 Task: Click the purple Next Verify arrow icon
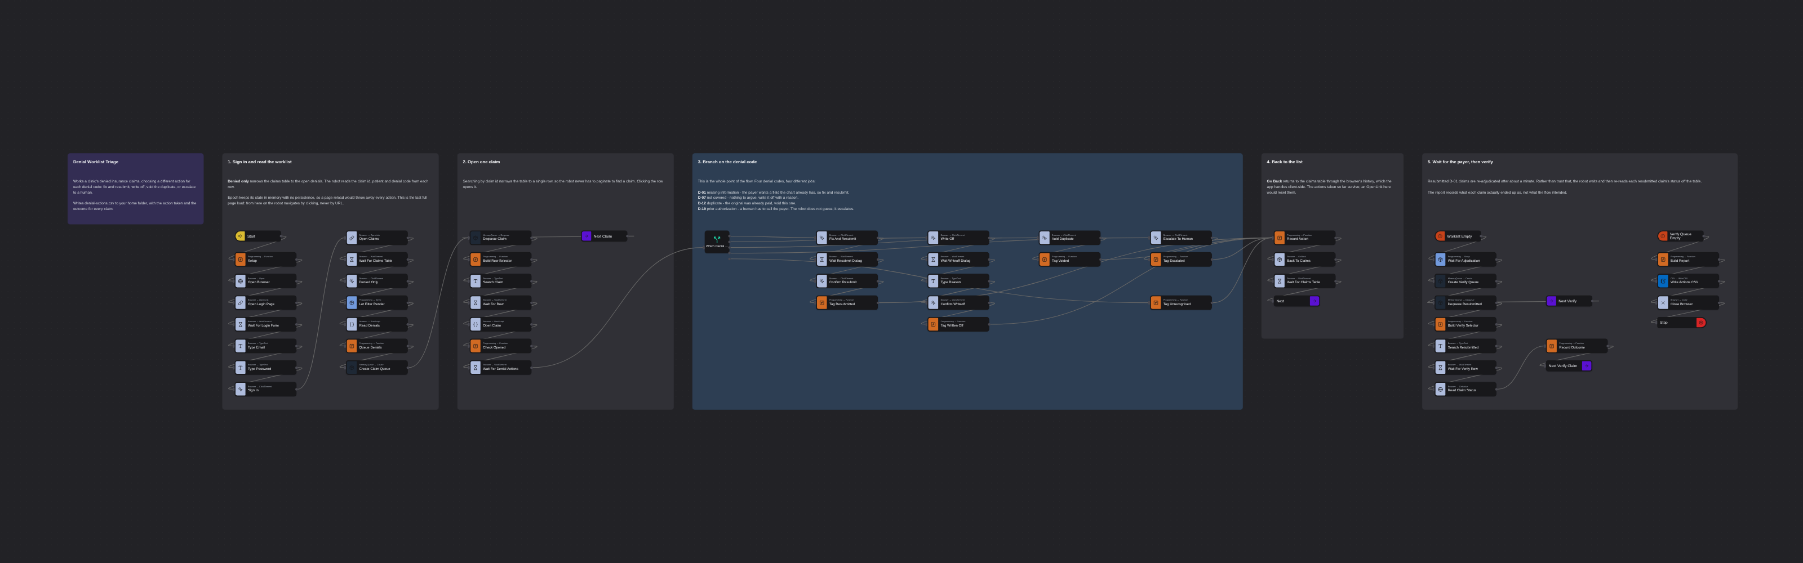pyautogui.click(x=1552, y=301)
